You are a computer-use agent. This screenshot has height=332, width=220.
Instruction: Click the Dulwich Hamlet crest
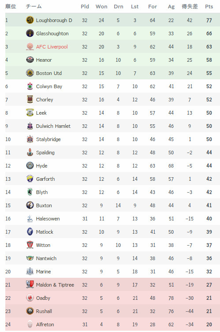click(30, 126)
